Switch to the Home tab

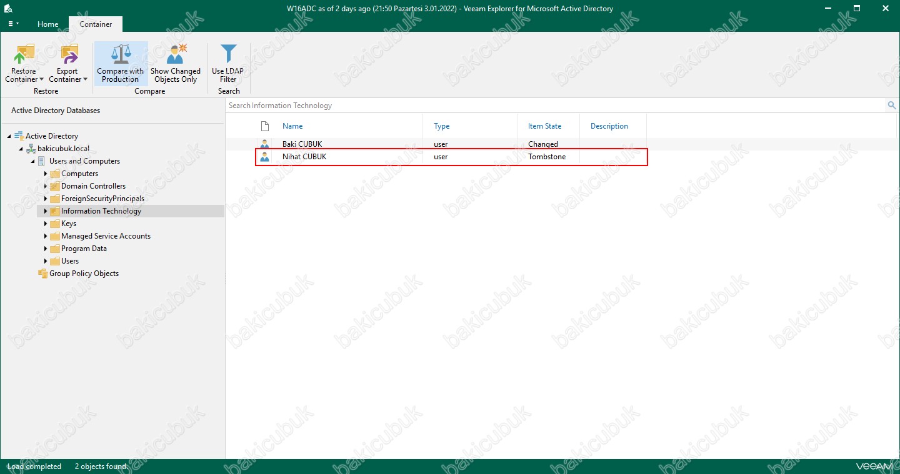(x=47, y=24)
